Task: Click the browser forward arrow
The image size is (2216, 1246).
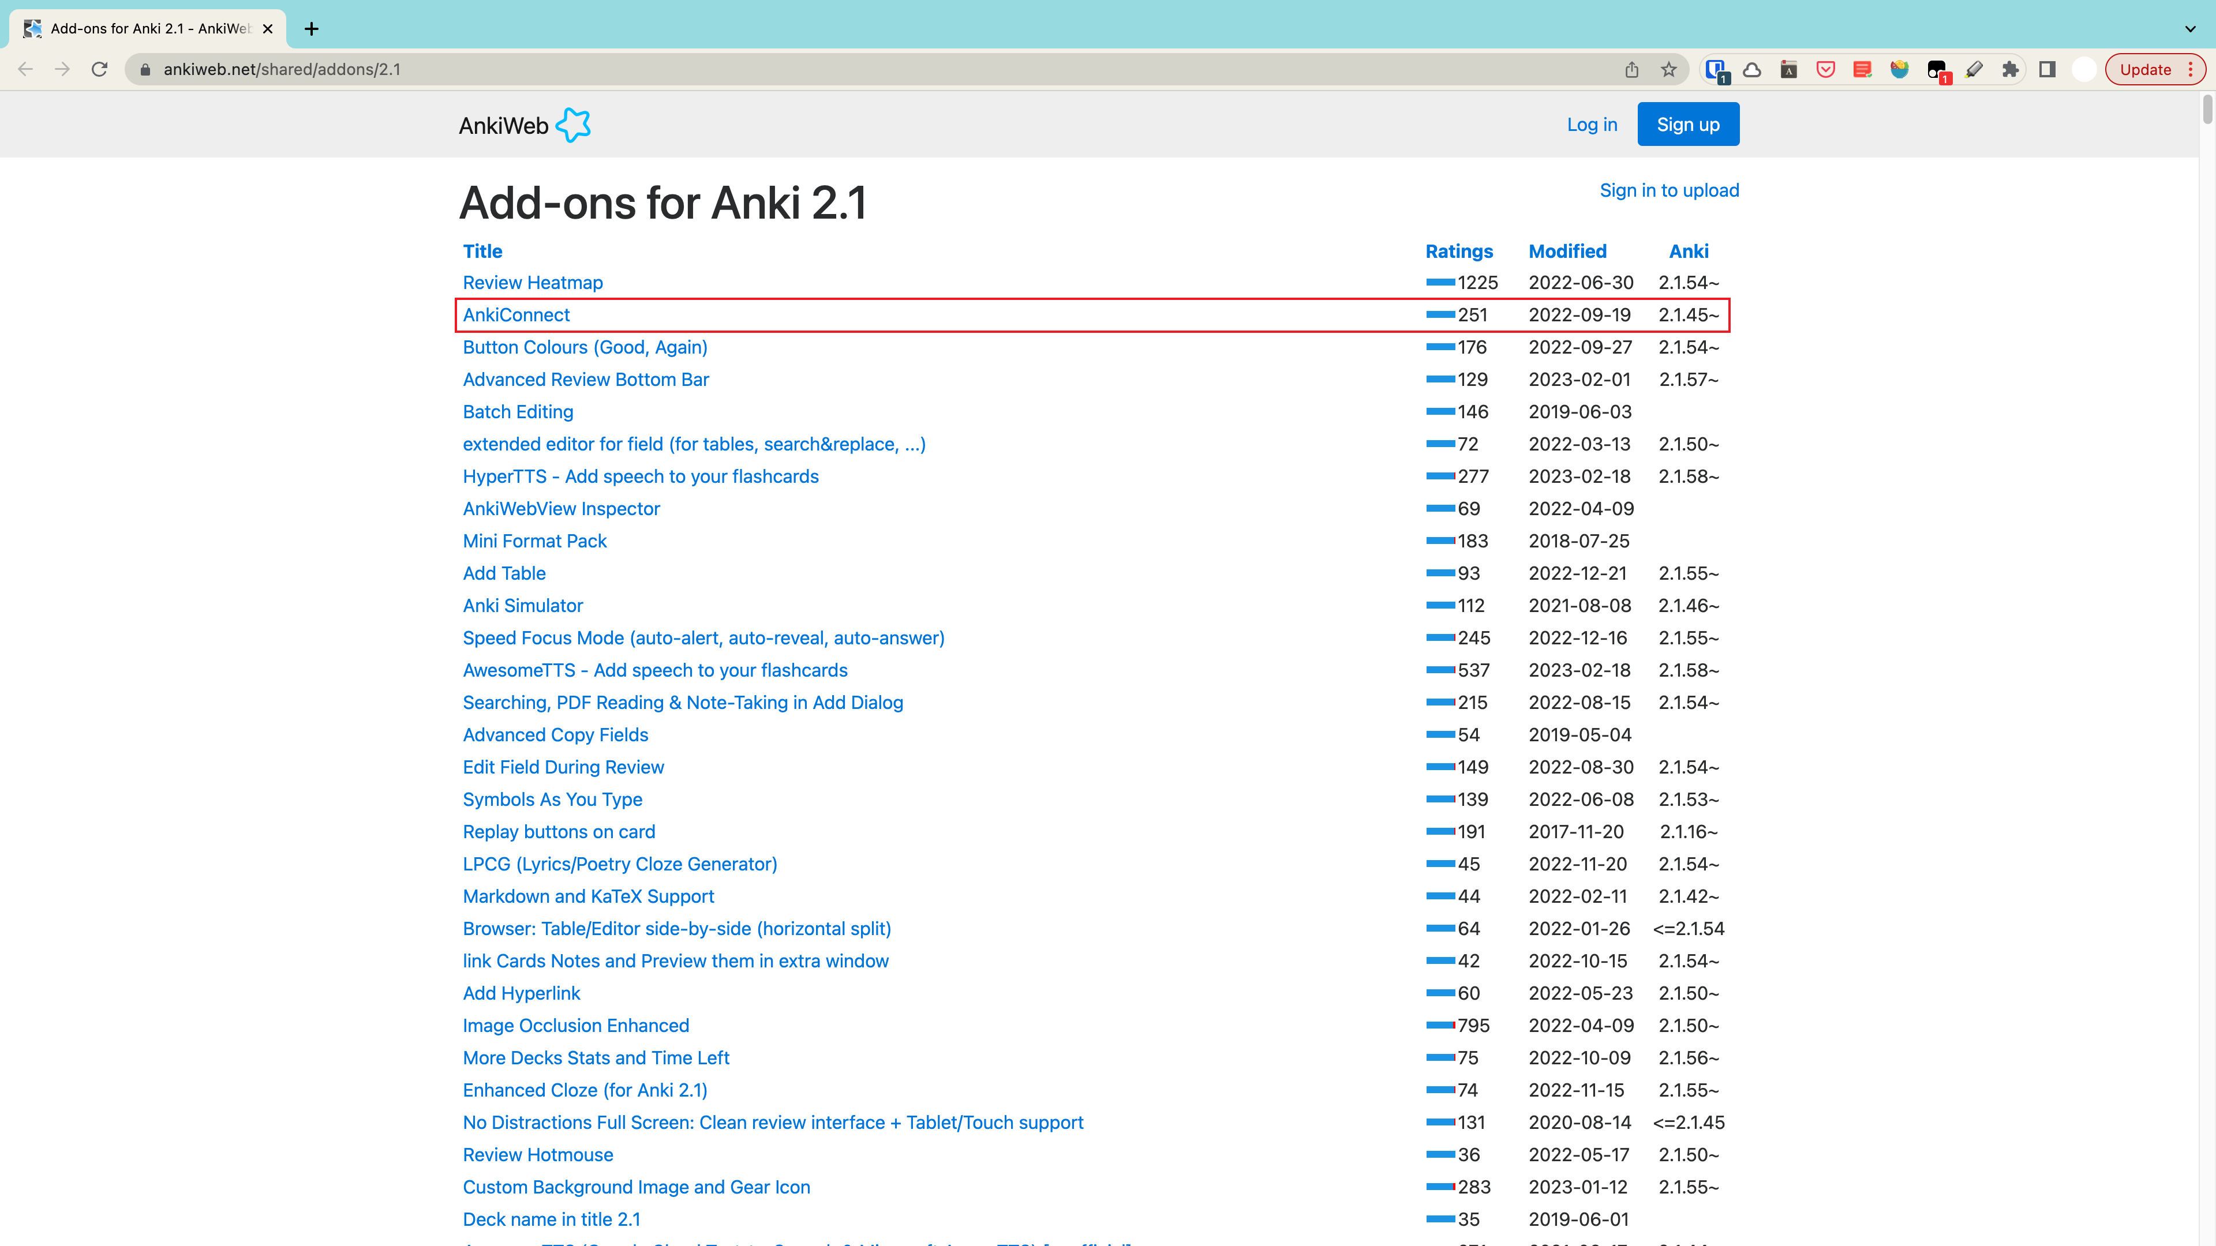Action: [x=62, y=70]
